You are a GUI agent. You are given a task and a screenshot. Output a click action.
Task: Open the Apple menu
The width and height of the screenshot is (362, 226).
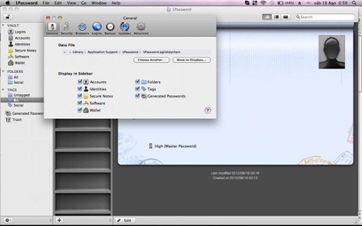point(8,3)
